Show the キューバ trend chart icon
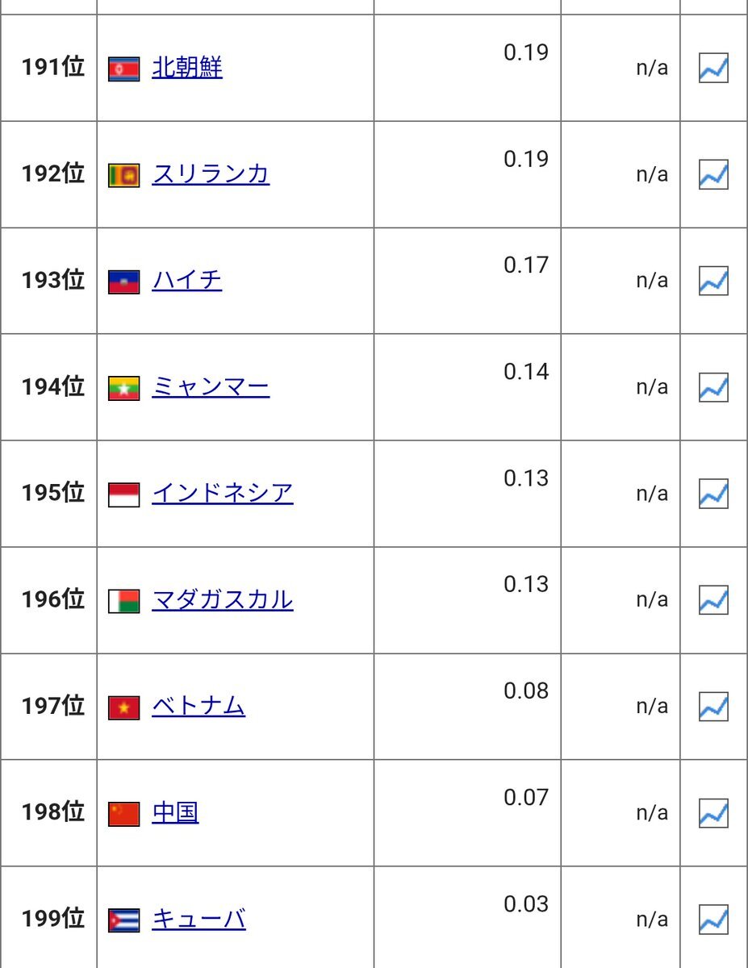748x968 pixels. click(x=713, y=920)
